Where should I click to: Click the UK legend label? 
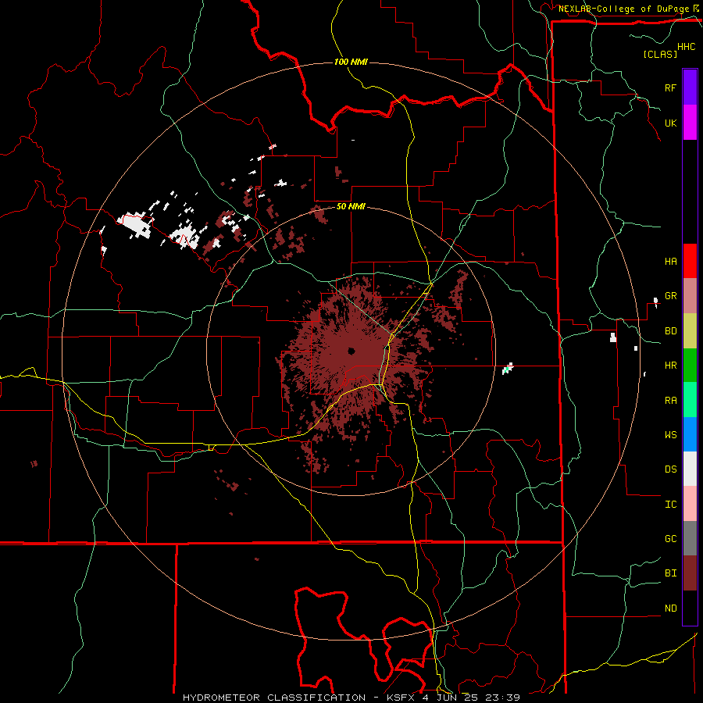(x=670, y=123)
